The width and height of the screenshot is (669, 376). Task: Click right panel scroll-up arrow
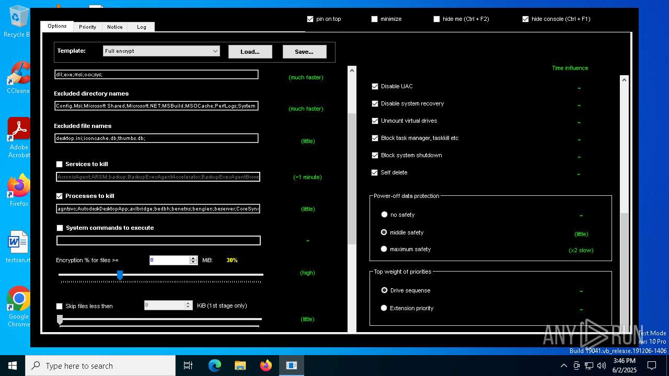(624, 80)
